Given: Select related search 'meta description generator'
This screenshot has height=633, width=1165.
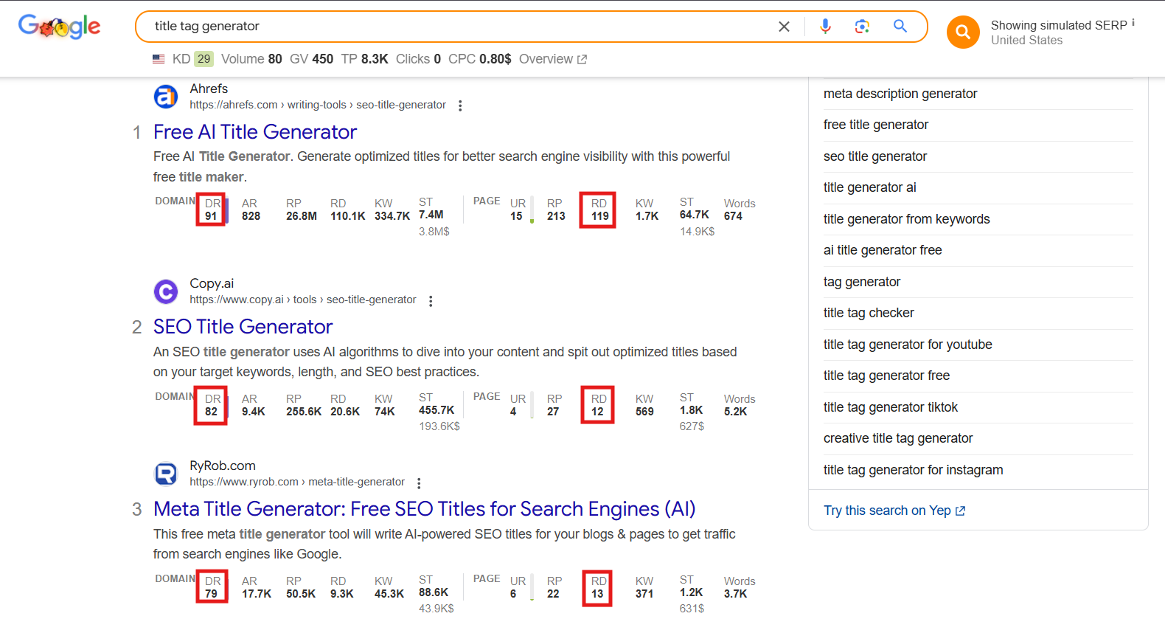Looking at the screenshot, I should pos(900,94).
